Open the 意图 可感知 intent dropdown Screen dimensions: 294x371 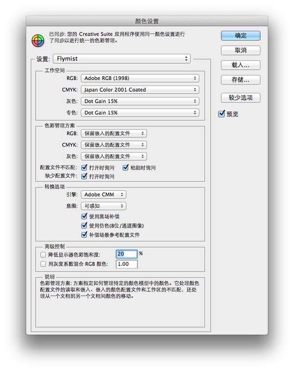pos(103,206)
